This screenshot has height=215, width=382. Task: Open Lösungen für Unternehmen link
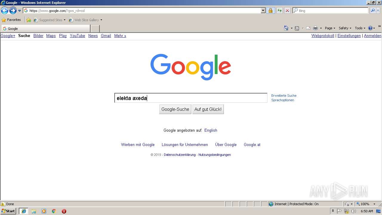coord(185,145)
